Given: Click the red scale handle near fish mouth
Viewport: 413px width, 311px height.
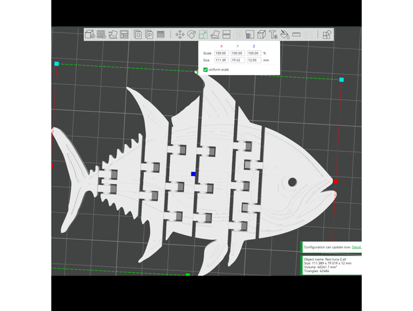Looking at the screenshot, I should click(335, 181).
